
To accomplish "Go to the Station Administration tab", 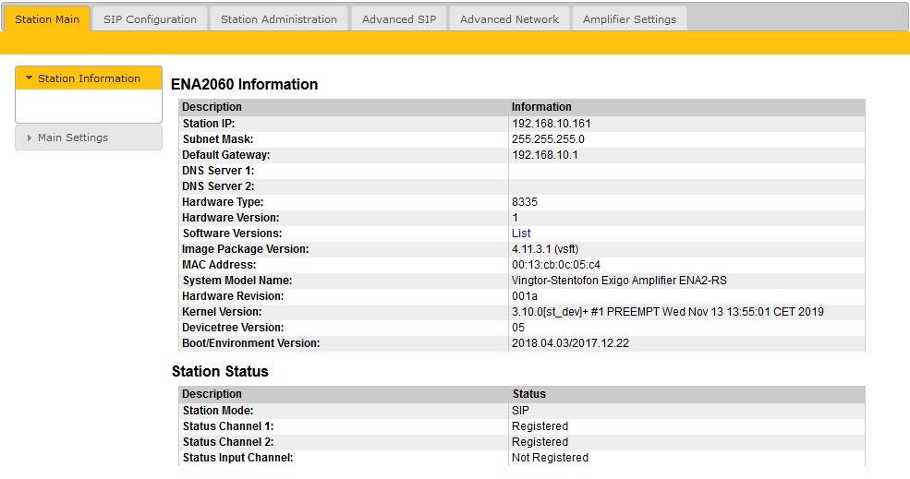I will (x=279, y=19).
